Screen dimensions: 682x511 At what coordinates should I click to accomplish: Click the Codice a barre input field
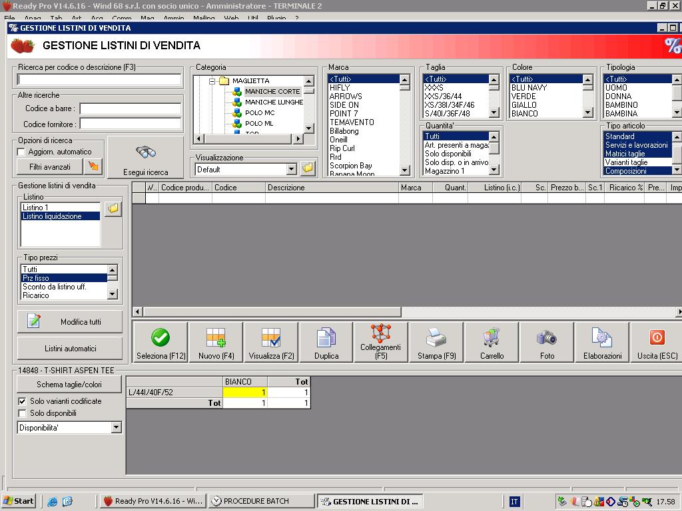coord(131,108)
